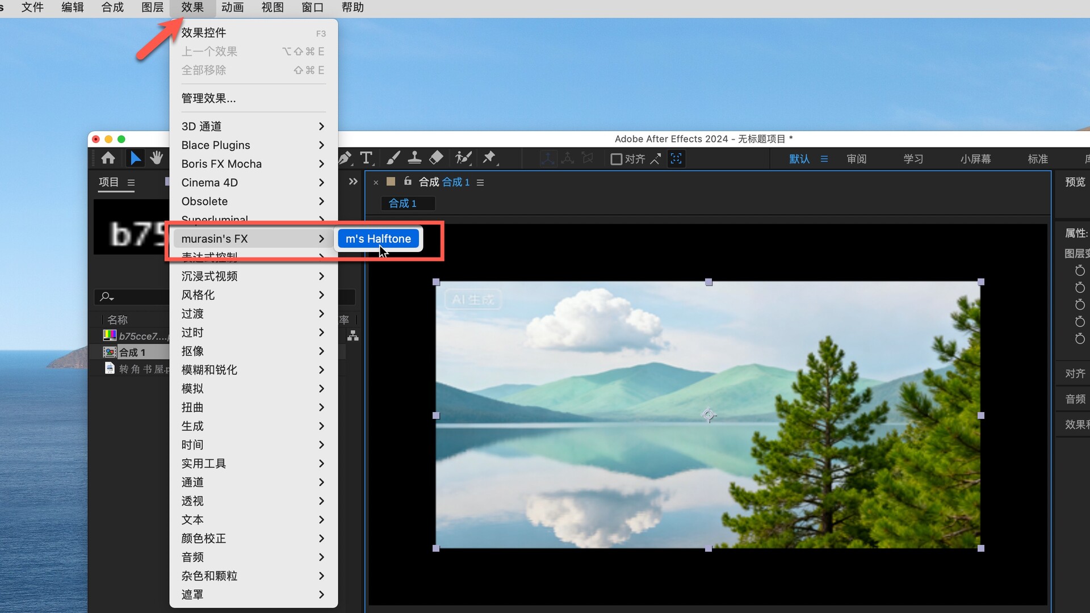Image resolution: width=1090 pixels, height=613 pixels.
Task: Switch to the 学习 workspace
Action: point(913,159)
